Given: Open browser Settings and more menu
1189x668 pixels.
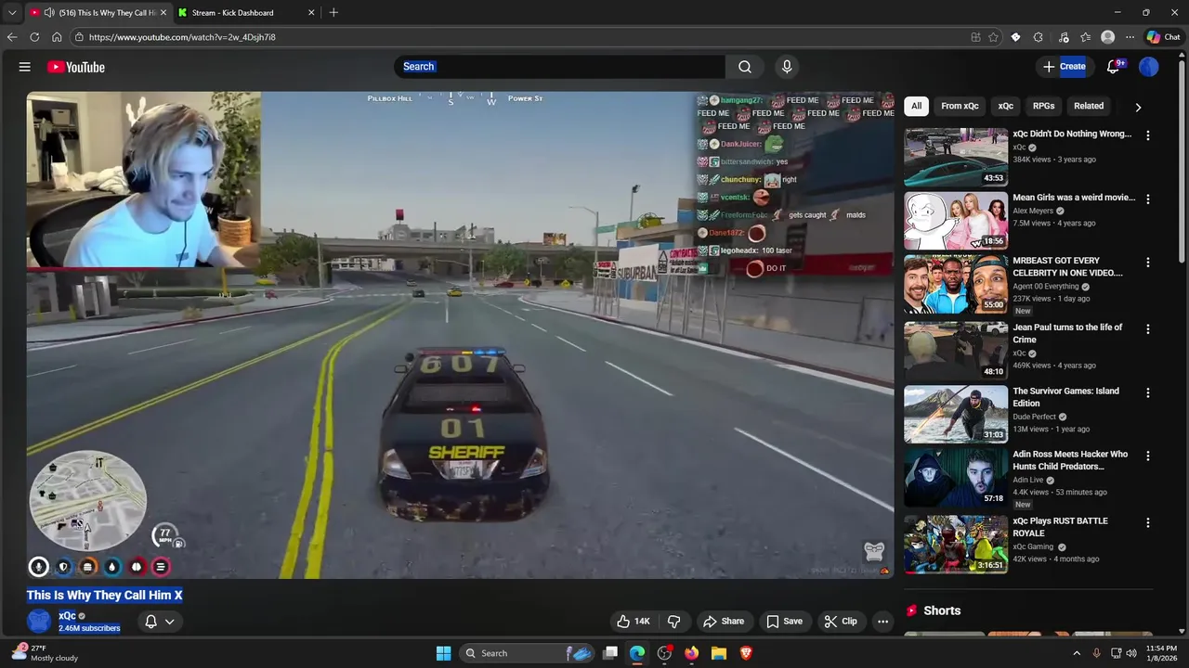Looking at the screenshot, I should click(x=1130, y=37).
